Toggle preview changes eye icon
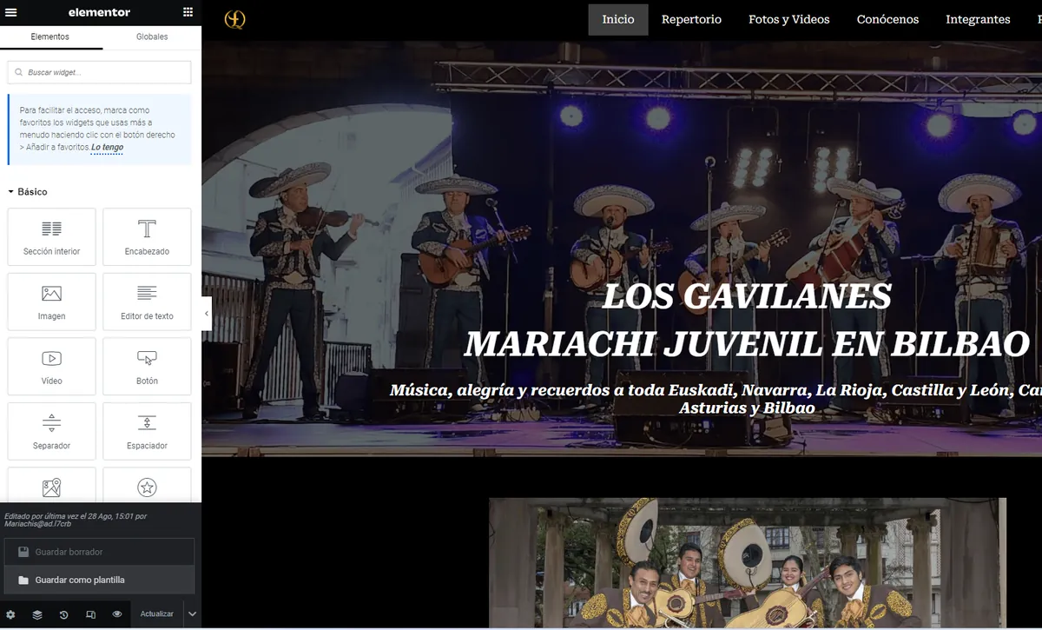This screenshot has height=630, width=1042. (x=117, y=614)
